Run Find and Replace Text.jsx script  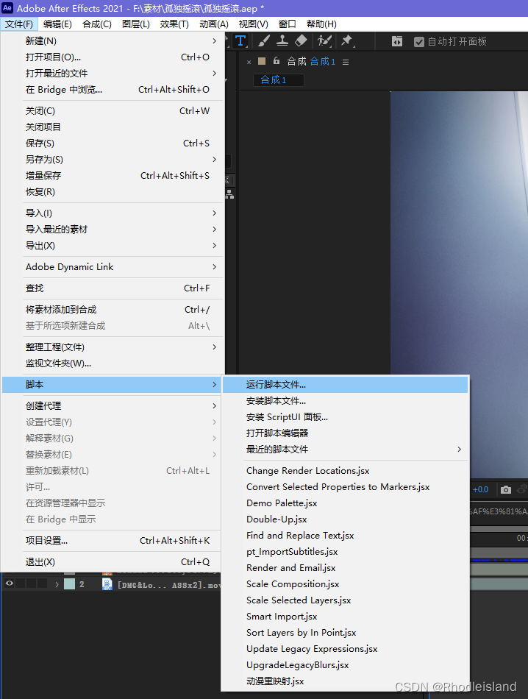pyautogui.click(x=346, y=536)
